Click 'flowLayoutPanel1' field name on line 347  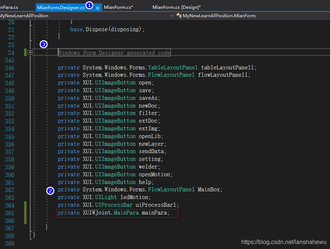223,75
